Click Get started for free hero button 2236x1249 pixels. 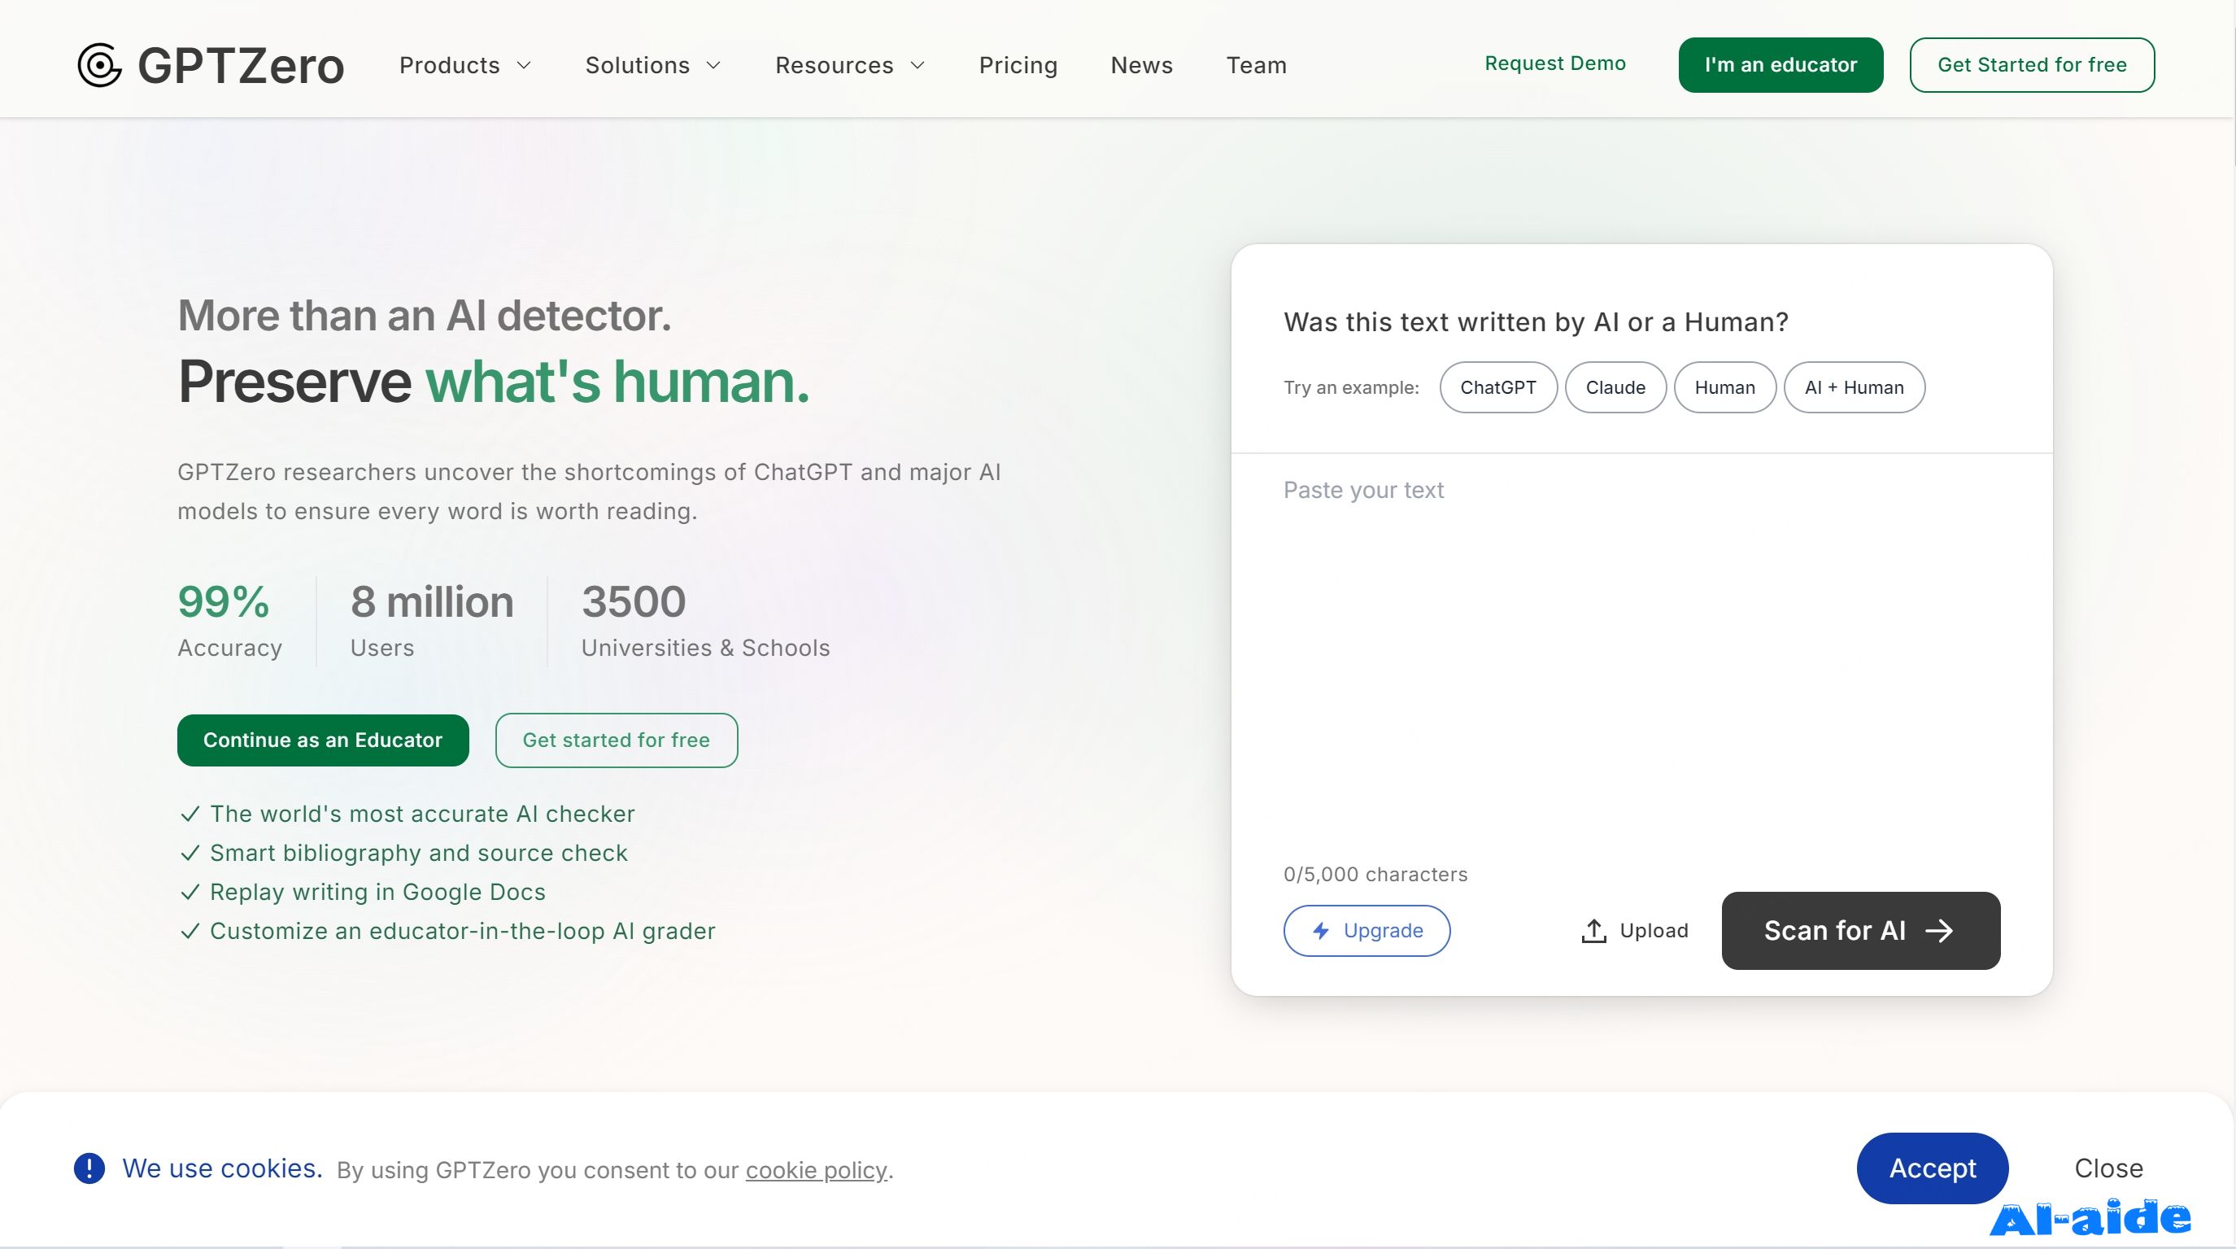click(617, 740)
